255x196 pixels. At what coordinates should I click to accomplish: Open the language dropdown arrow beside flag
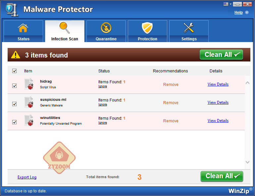[230, 4]
